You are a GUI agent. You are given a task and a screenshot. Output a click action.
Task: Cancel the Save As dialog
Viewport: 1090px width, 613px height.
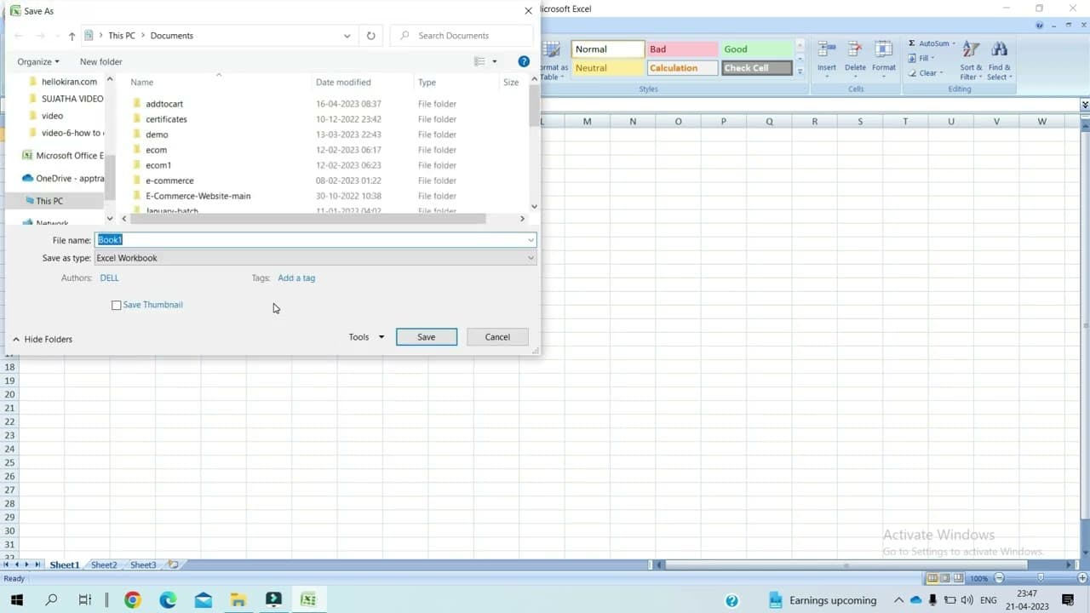pos(497,337)
